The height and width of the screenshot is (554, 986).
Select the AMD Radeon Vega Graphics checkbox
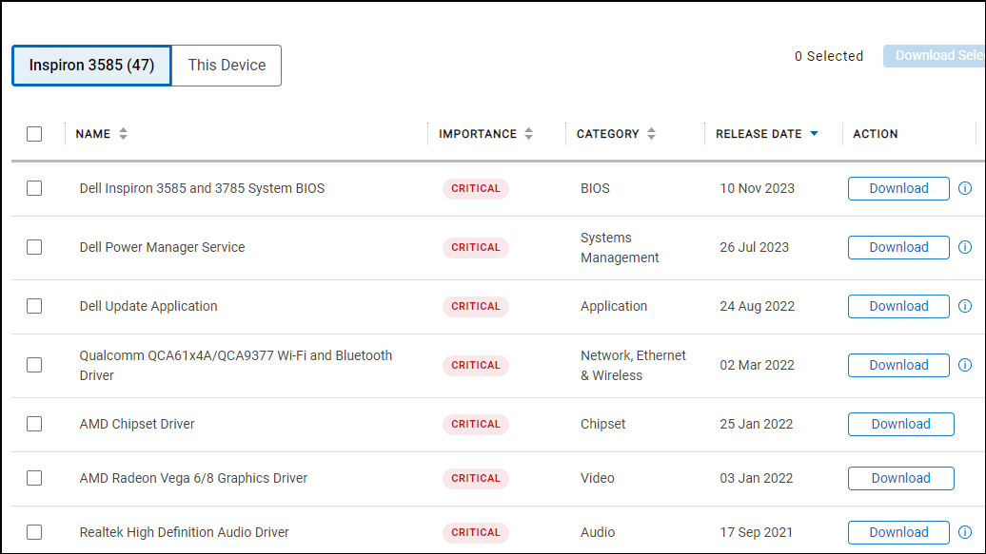click(34, 478)
